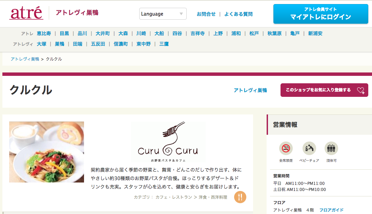The image size is (372, 214).
Task: Open the 川崎 store page
Action: pyautogui.click(x=141, y=34)
